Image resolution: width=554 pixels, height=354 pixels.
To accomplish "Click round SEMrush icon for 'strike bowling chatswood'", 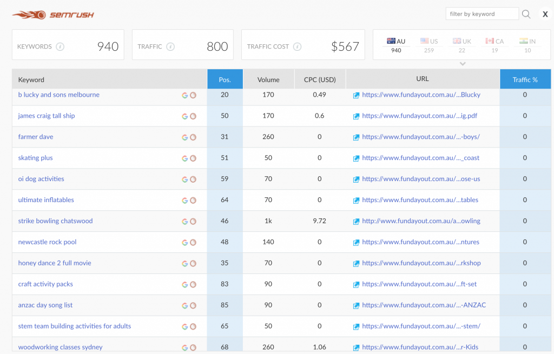I will 193,222.
